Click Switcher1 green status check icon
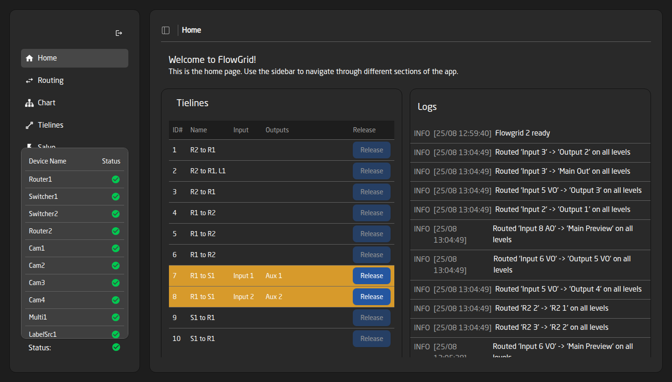 (x=116, y=197)
